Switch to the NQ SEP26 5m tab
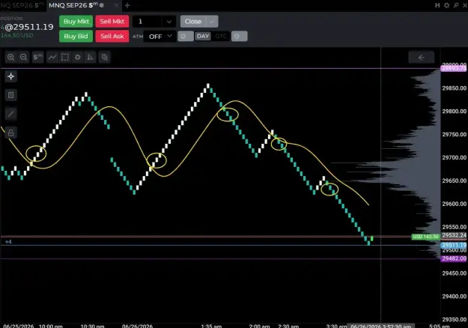The width and height of the screenshot is (468, 328). (22, 5)
